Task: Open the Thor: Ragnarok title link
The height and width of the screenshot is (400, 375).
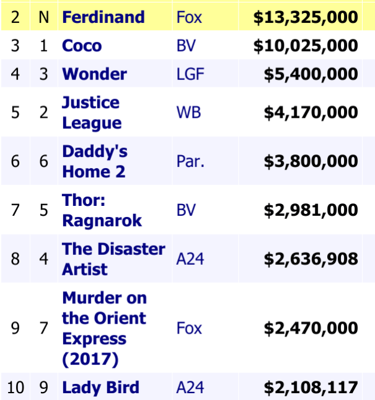Action: [x=102, y=210]
